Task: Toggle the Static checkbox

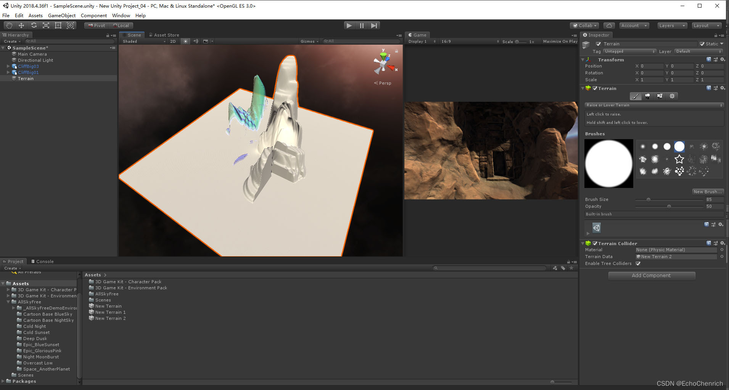Action: [702, 44]
